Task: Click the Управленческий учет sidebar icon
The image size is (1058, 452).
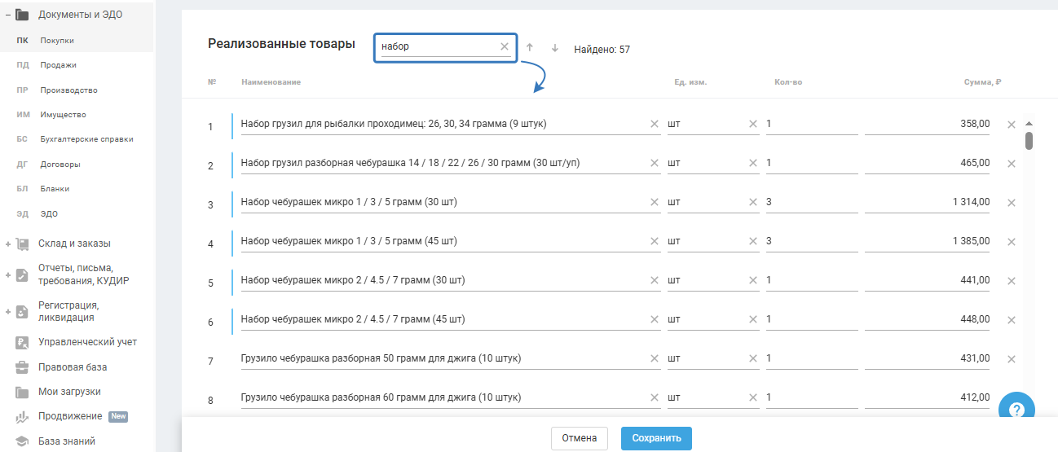Action: 22,342
